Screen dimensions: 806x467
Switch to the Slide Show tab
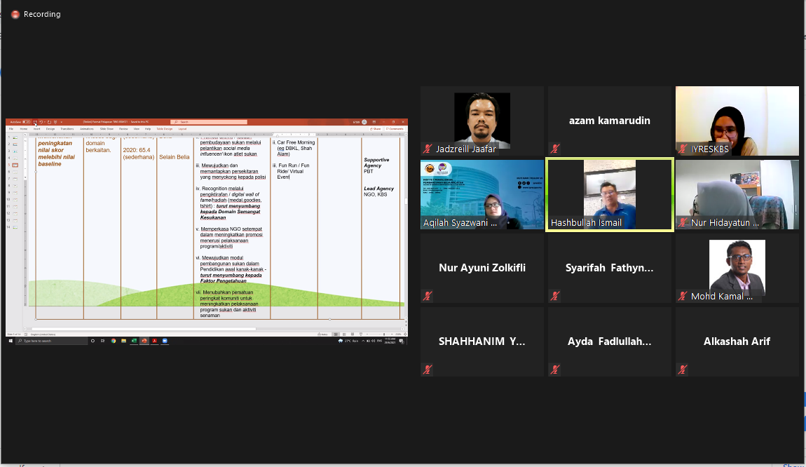coord(107,129)
